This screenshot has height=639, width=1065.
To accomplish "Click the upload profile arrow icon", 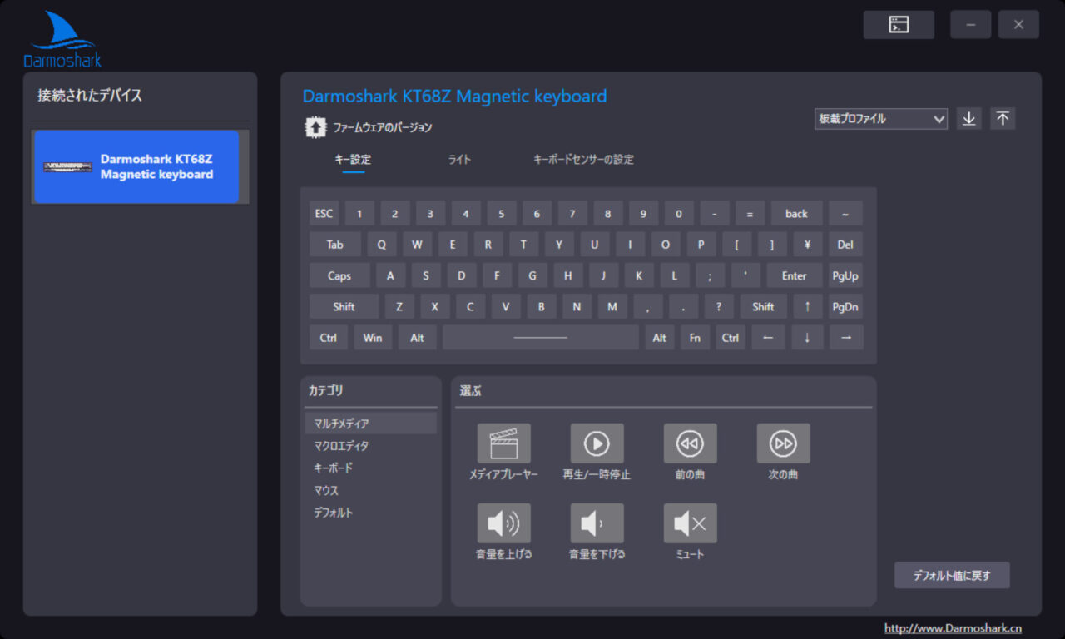I will tap(1003, 119).
